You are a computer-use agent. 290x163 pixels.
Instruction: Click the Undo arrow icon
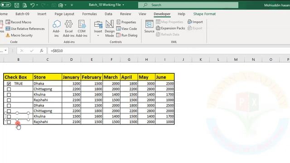32,5
